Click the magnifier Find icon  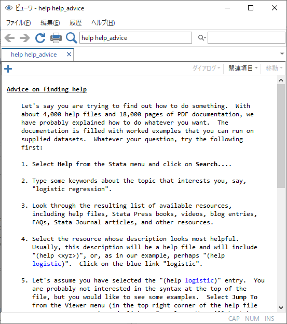click(x=72, y=38)
